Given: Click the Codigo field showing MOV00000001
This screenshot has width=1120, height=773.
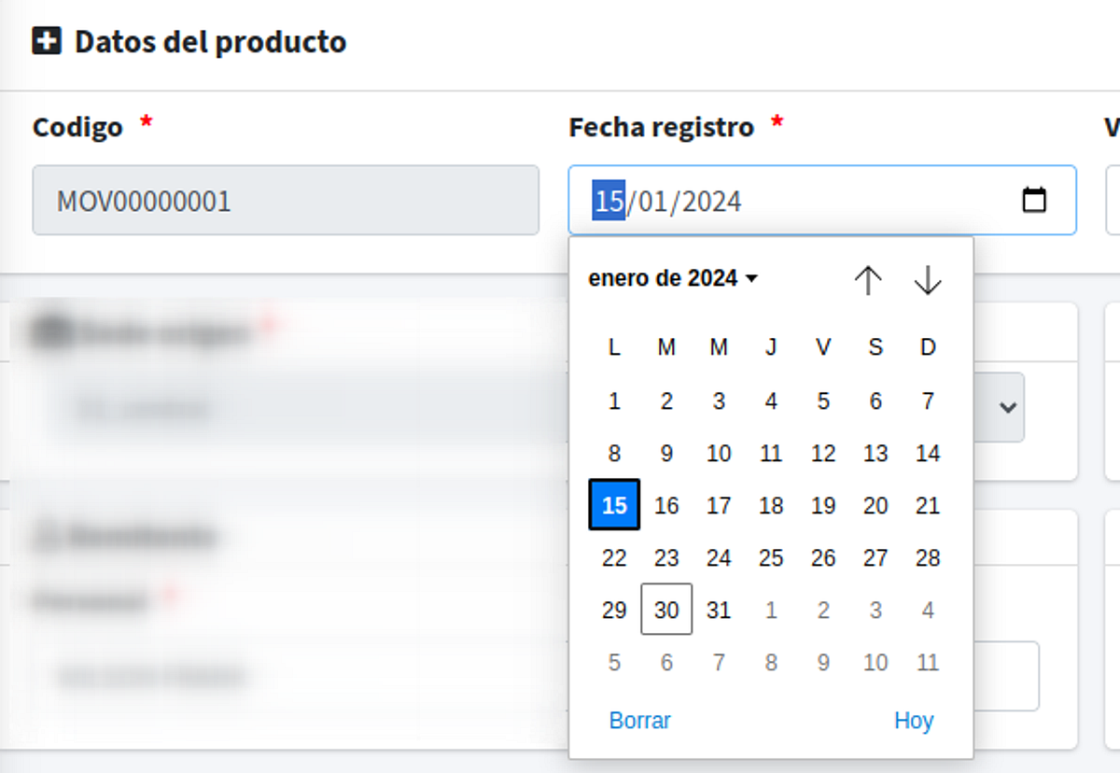Looking at the screenshot, I should point(285,200).
